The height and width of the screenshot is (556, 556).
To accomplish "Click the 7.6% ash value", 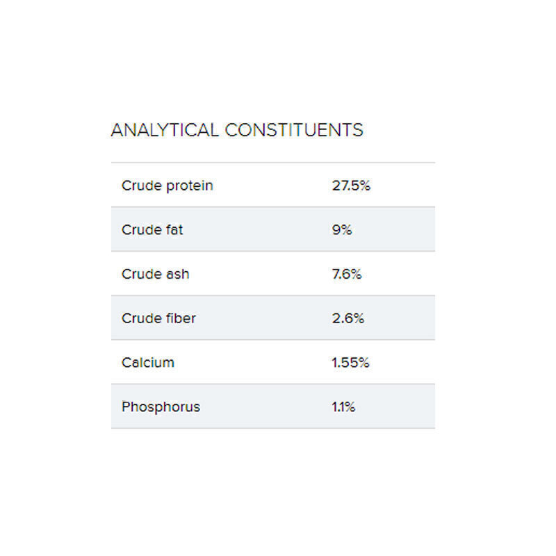I will coord(347,274).
